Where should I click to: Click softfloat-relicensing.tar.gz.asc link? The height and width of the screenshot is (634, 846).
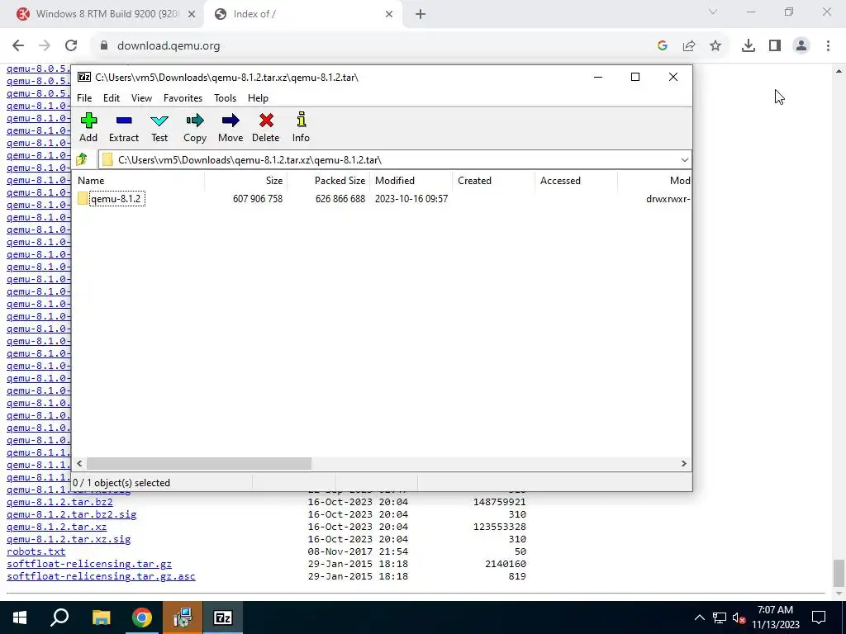click(x=101, y=576)
